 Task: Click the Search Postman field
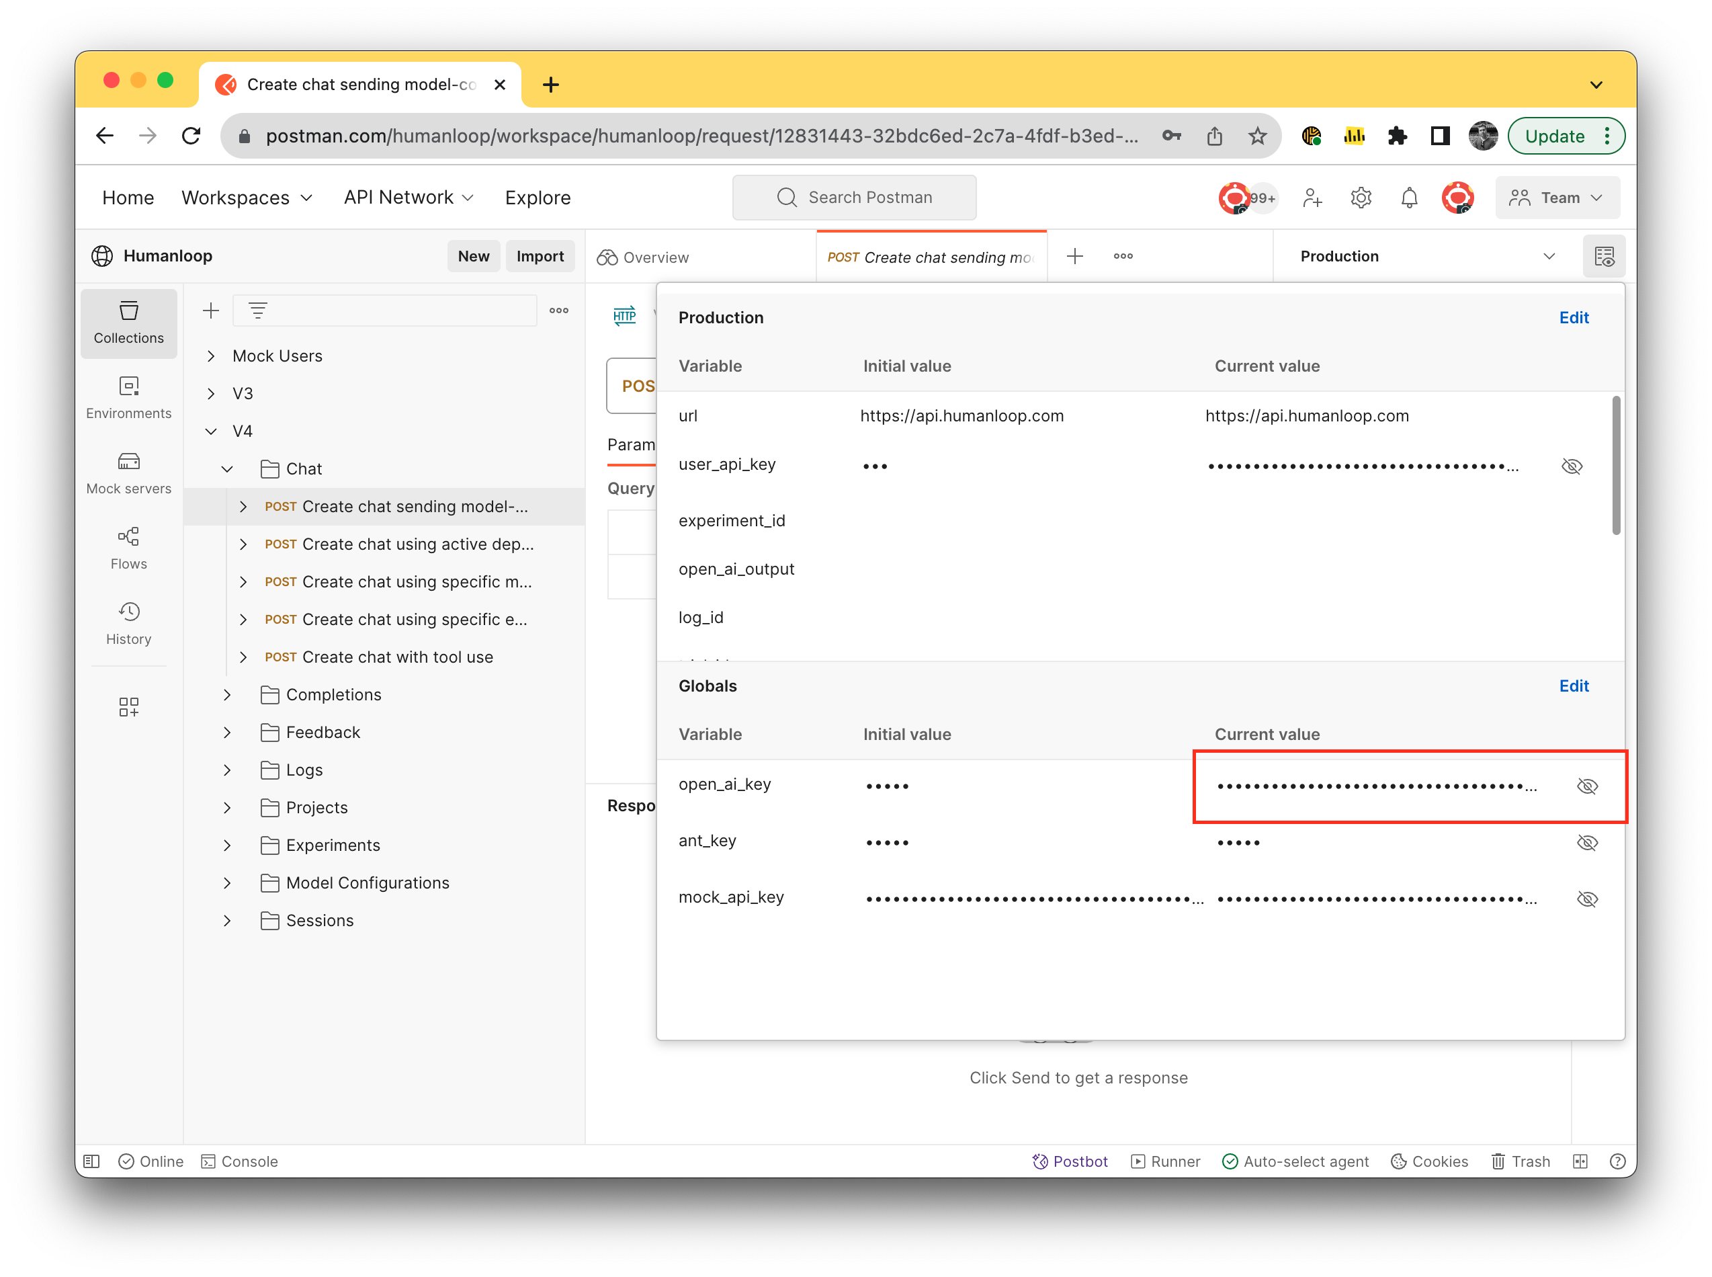click(x=854, y=197)
